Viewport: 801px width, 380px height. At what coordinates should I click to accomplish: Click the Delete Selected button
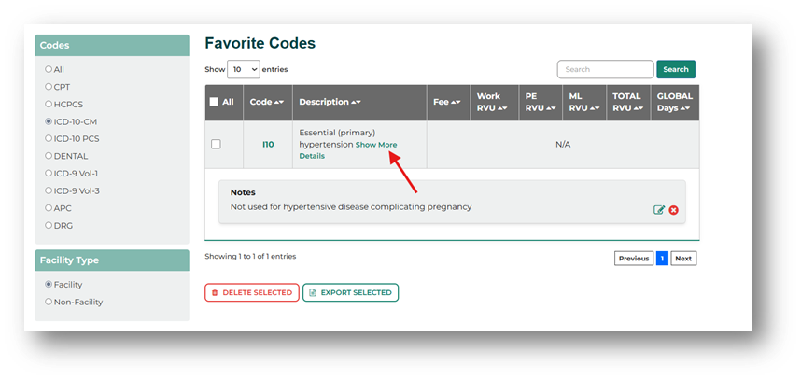(x=252, y=292)
